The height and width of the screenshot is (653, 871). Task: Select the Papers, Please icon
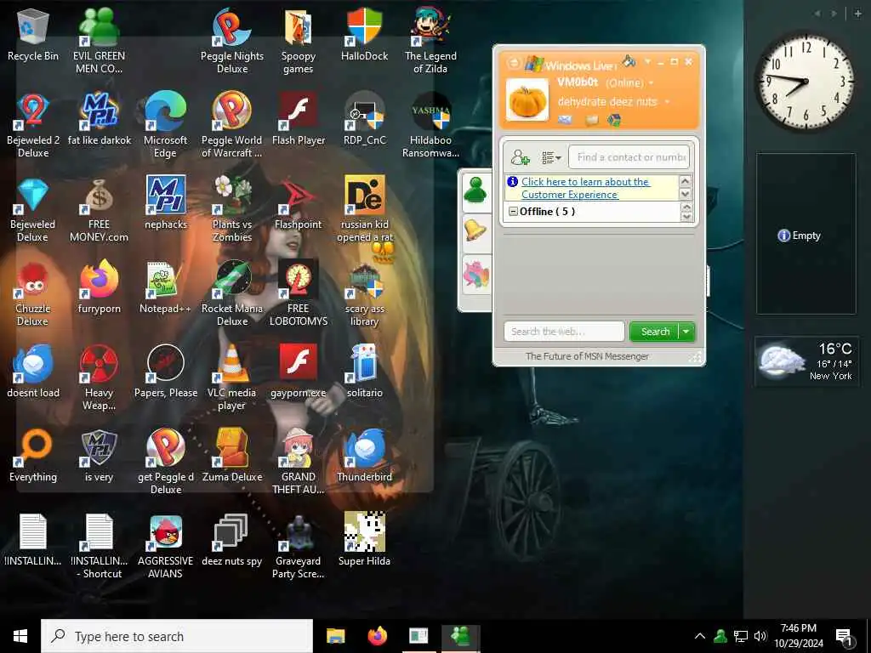166,371
